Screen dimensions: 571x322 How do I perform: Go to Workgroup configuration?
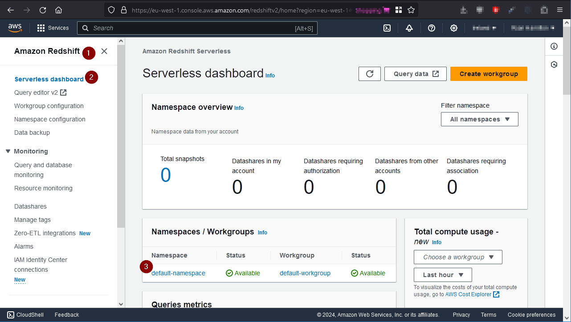49,106
